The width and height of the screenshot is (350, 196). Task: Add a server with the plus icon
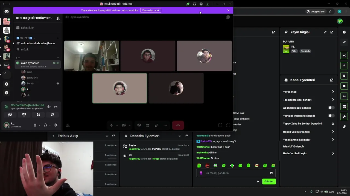coord(7,84)
